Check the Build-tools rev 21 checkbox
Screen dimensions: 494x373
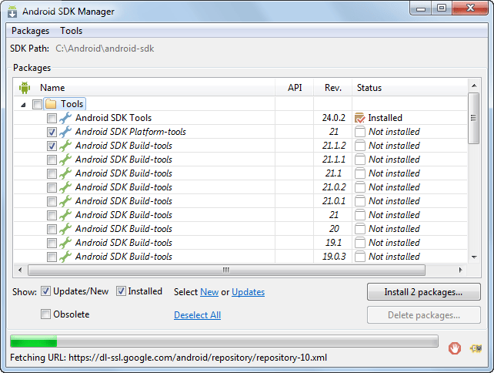pyautogui.click(x=52, y=215)
